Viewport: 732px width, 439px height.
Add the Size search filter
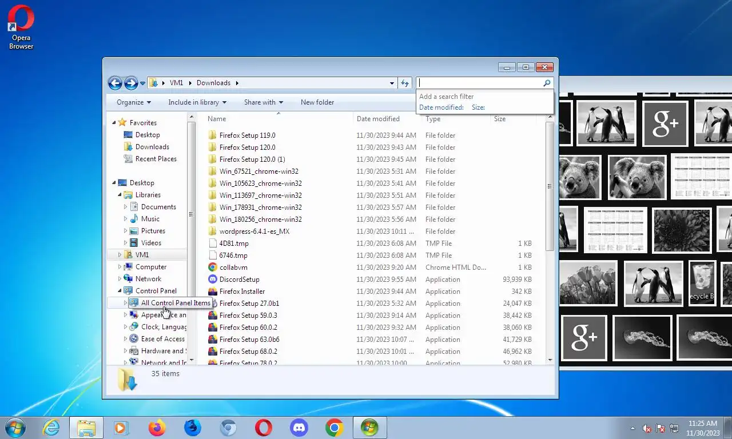point(478,107)
